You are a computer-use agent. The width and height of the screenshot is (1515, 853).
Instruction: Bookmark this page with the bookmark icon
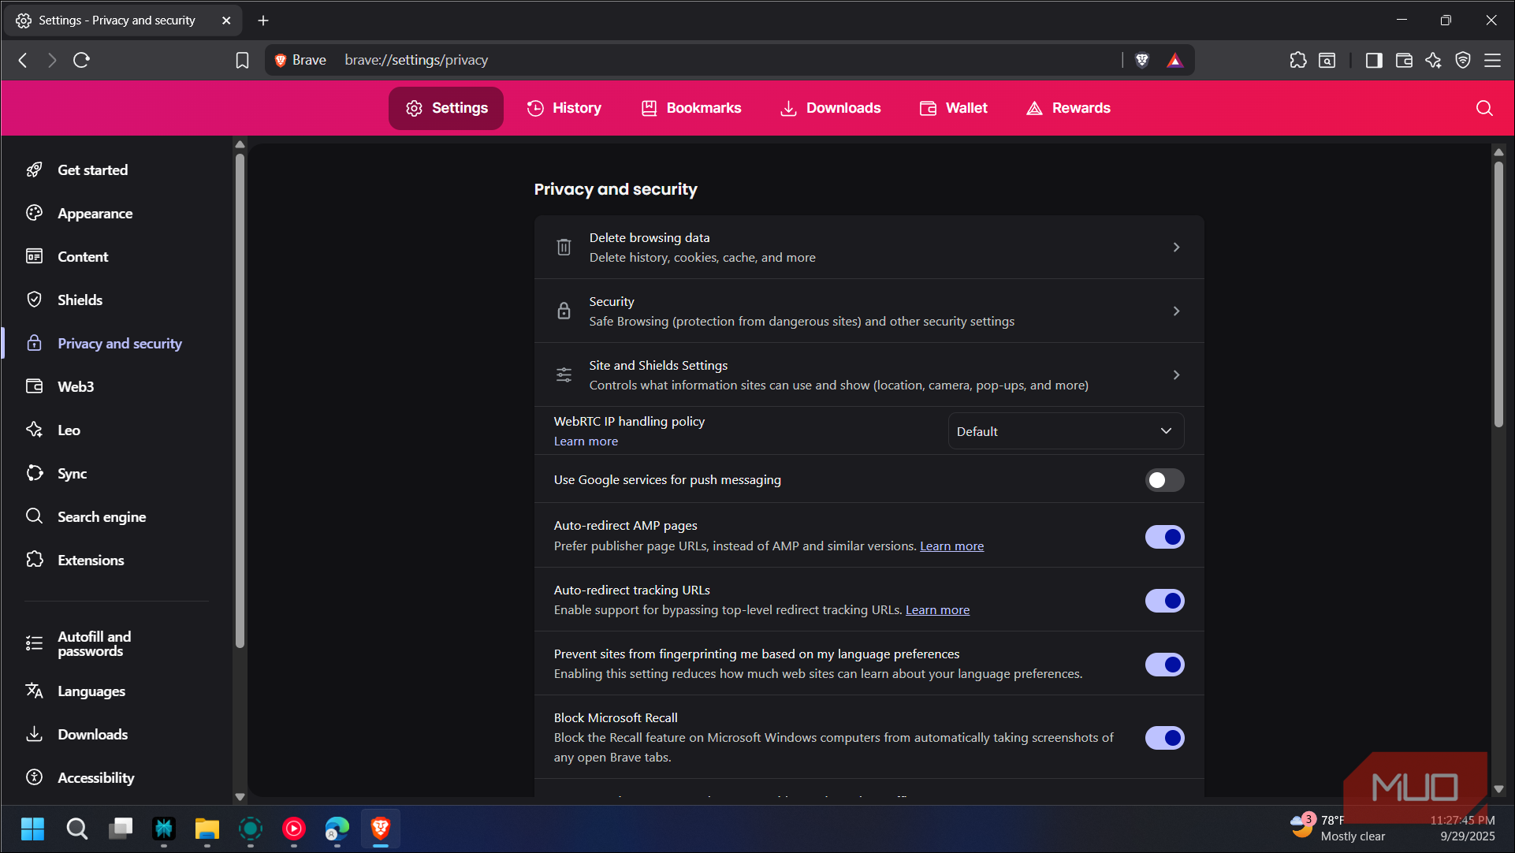click(242, 60)
